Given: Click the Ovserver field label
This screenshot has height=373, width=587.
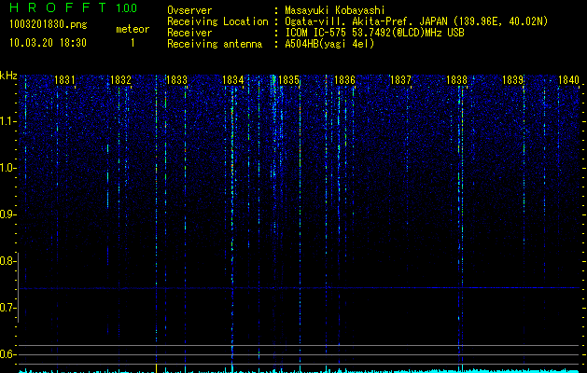Looking at the screenshot, I should pyautogui.click(x=189, y=10).
